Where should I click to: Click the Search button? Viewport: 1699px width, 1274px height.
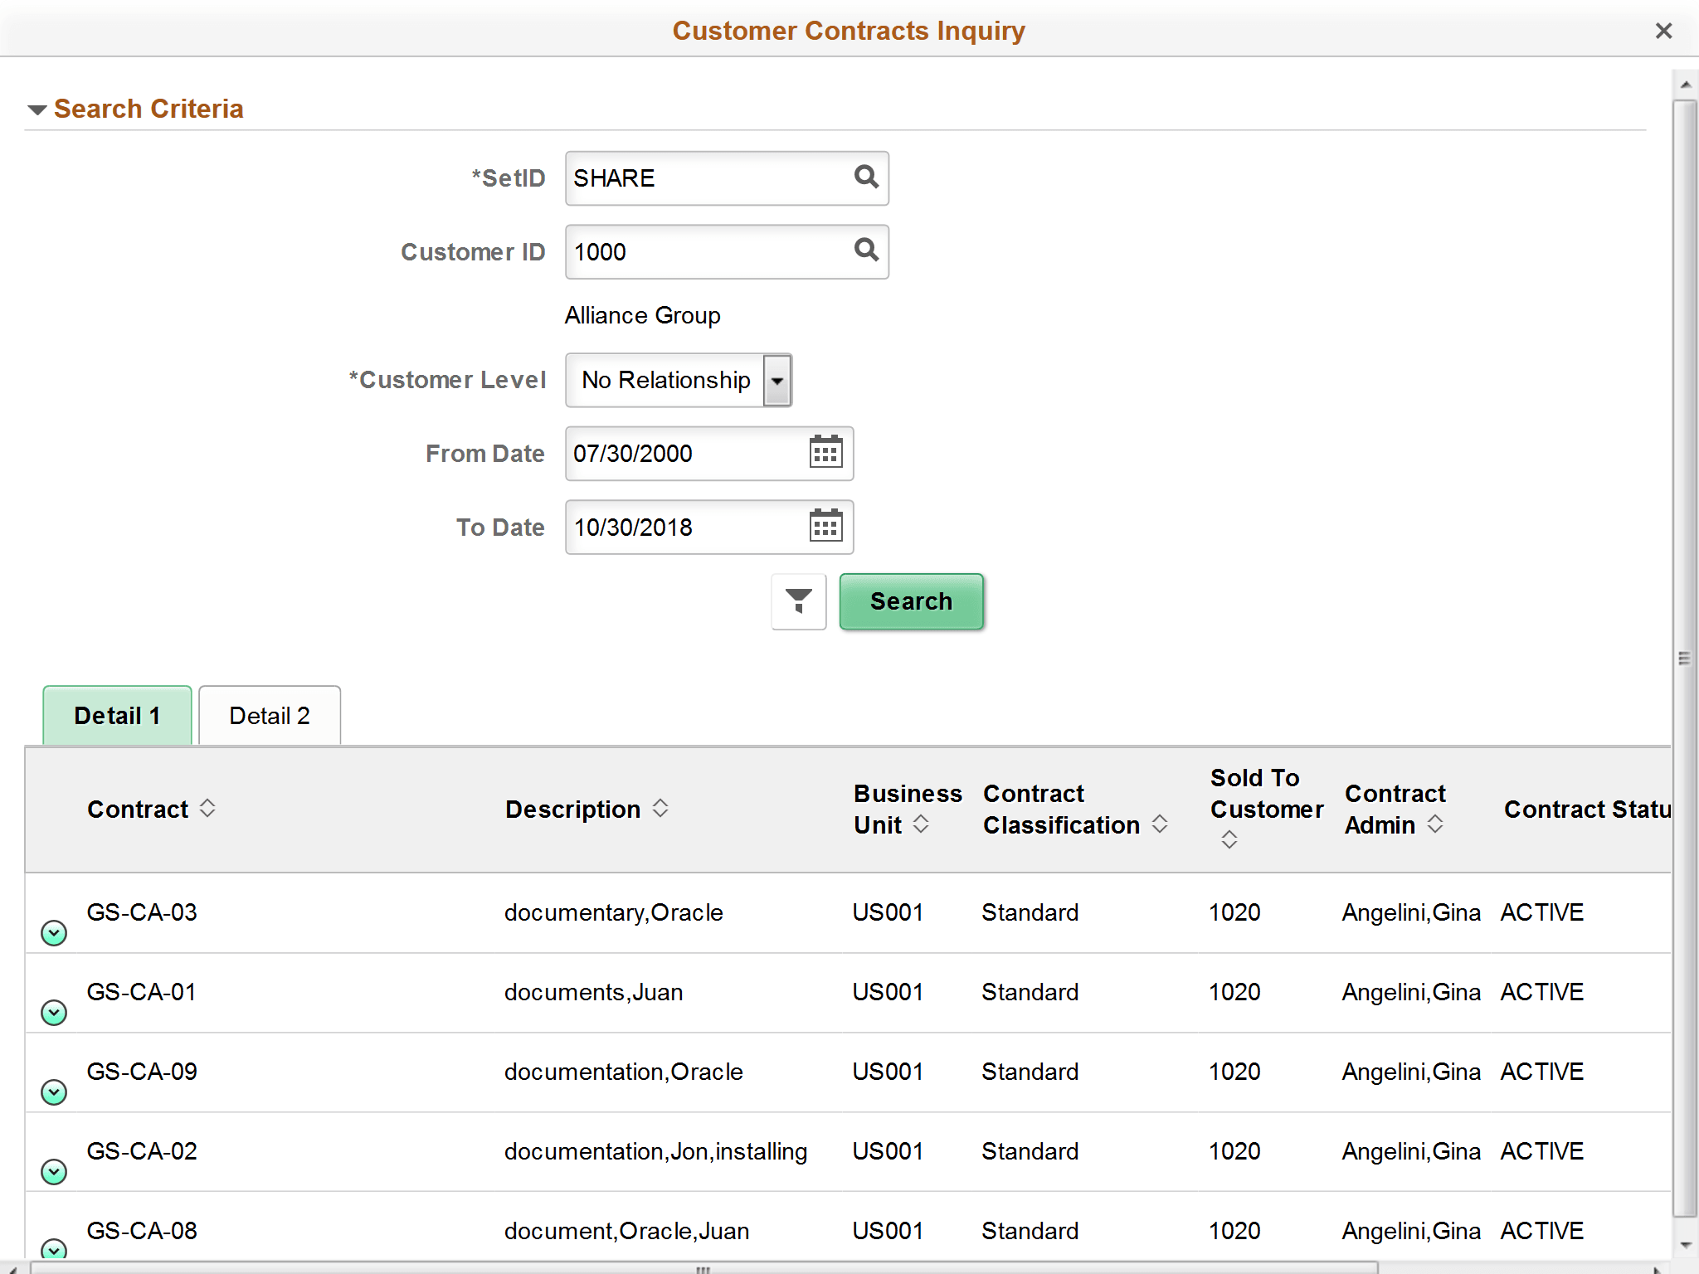[x=910, y=601]
